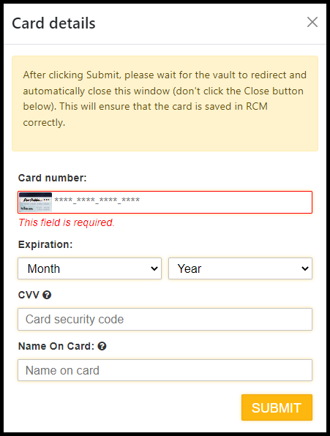Screen dimensions: 330x436
Task: Focus the masked Card number field
Action: coord(165,202)
